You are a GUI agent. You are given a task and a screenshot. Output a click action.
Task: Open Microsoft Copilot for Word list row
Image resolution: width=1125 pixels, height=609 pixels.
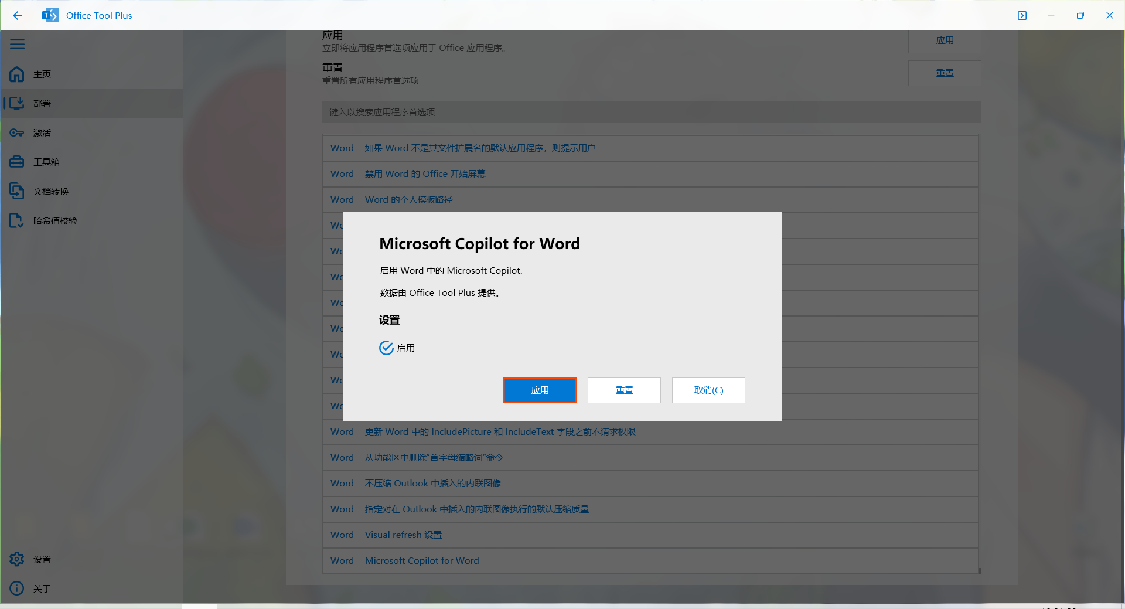pos(650,561)
